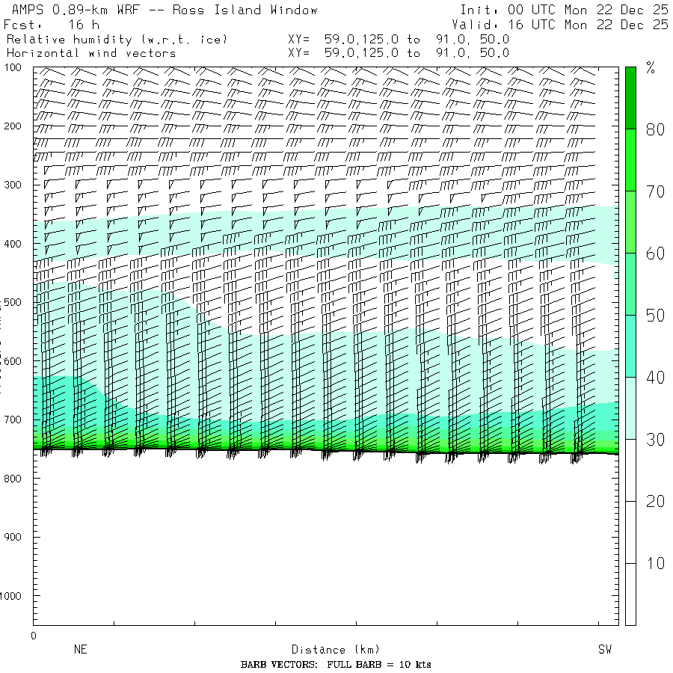Select the sea-green 50–60 colorbar segment
The image size is (673, 673).
(630, 284)
